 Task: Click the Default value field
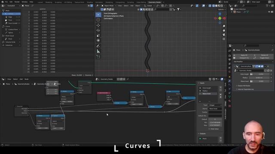pos(215,119)
